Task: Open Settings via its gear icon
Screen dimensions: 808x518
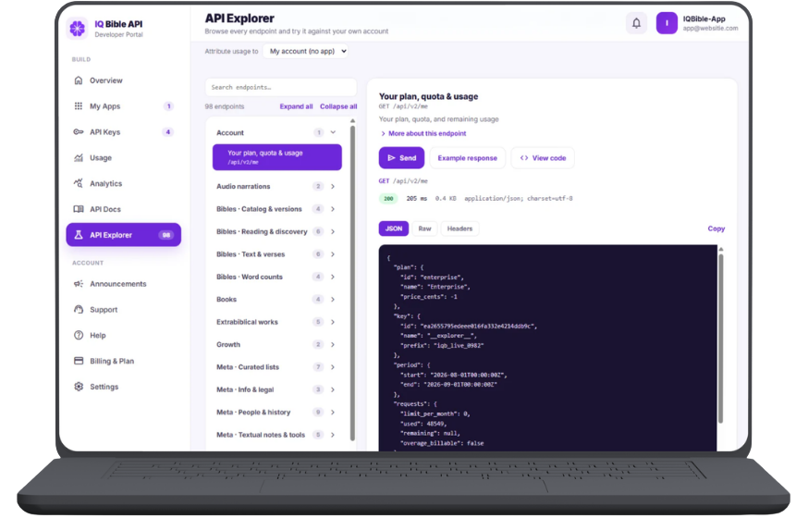Action: [79, 387]
